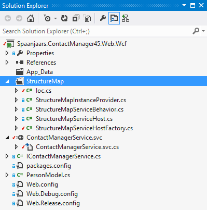The height and width of the screenshot is (210, 207).
Task: Refresh the Solution Explorer
Action: [64, 18]
